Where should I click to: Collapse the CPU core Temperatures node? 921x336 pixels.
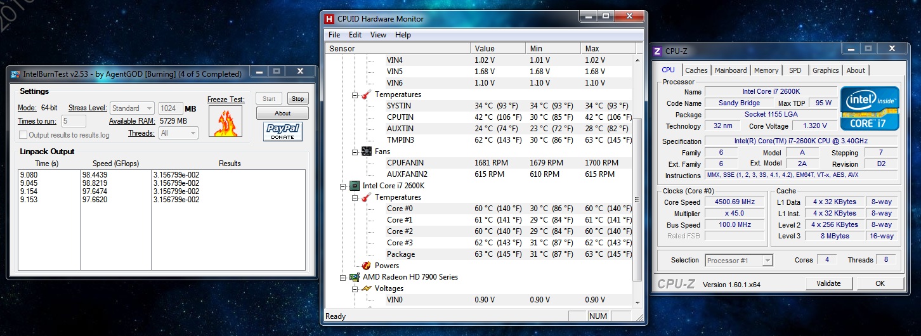point(355,197)
